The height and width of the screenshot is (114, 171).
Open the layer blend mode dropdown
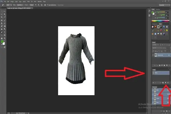157,48
